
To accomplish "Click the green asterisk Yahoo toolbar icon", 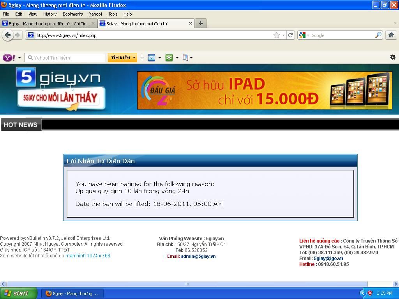I will coord(169,58).
